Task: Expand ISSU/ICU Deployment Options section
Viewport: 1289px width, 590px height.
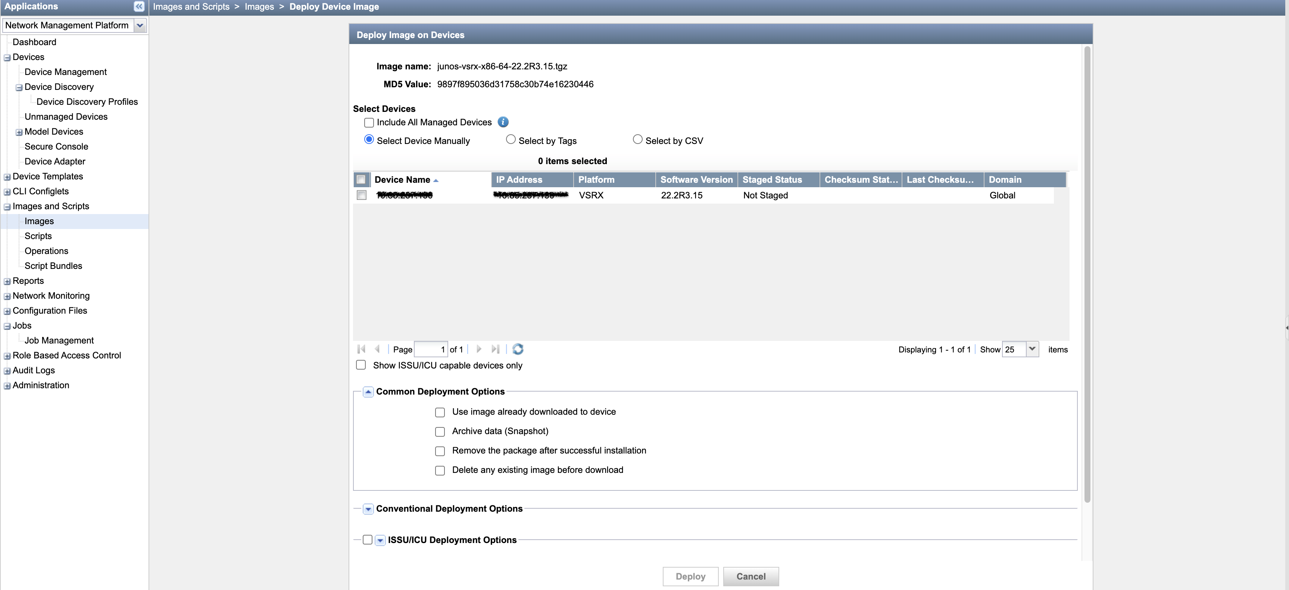Action: pos(380,540)
